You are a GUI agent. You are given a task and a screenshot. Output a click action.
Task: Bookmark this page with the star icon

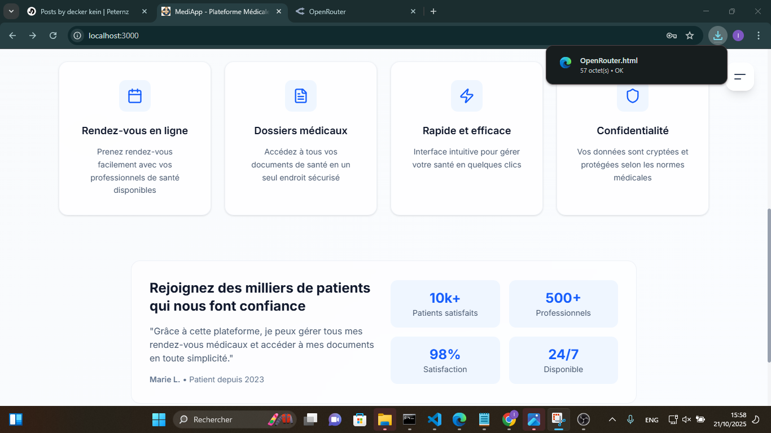(x=690, y=36)
